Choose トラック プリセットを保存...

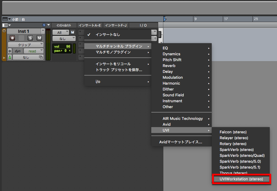[118, 70]
